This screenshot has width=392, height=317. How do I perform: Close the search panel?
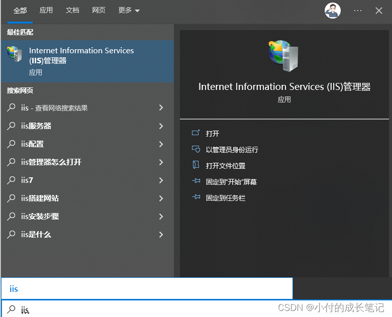pyautogui.click(x=379, y=11)
